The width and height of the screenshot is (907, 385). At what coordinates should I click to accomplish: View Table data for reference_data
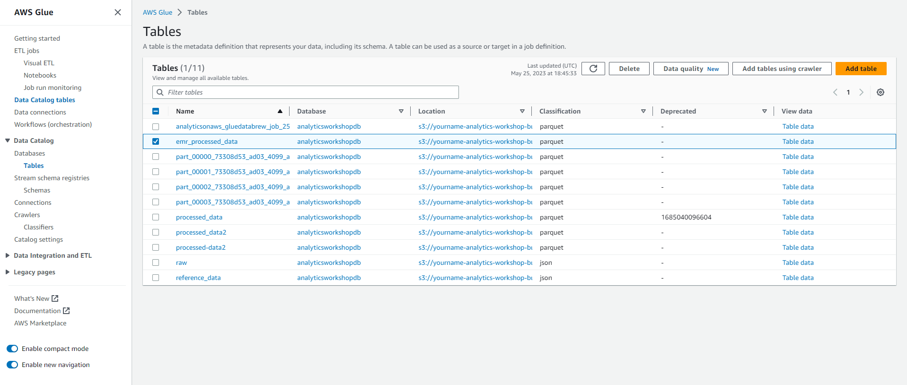[798, 278]
